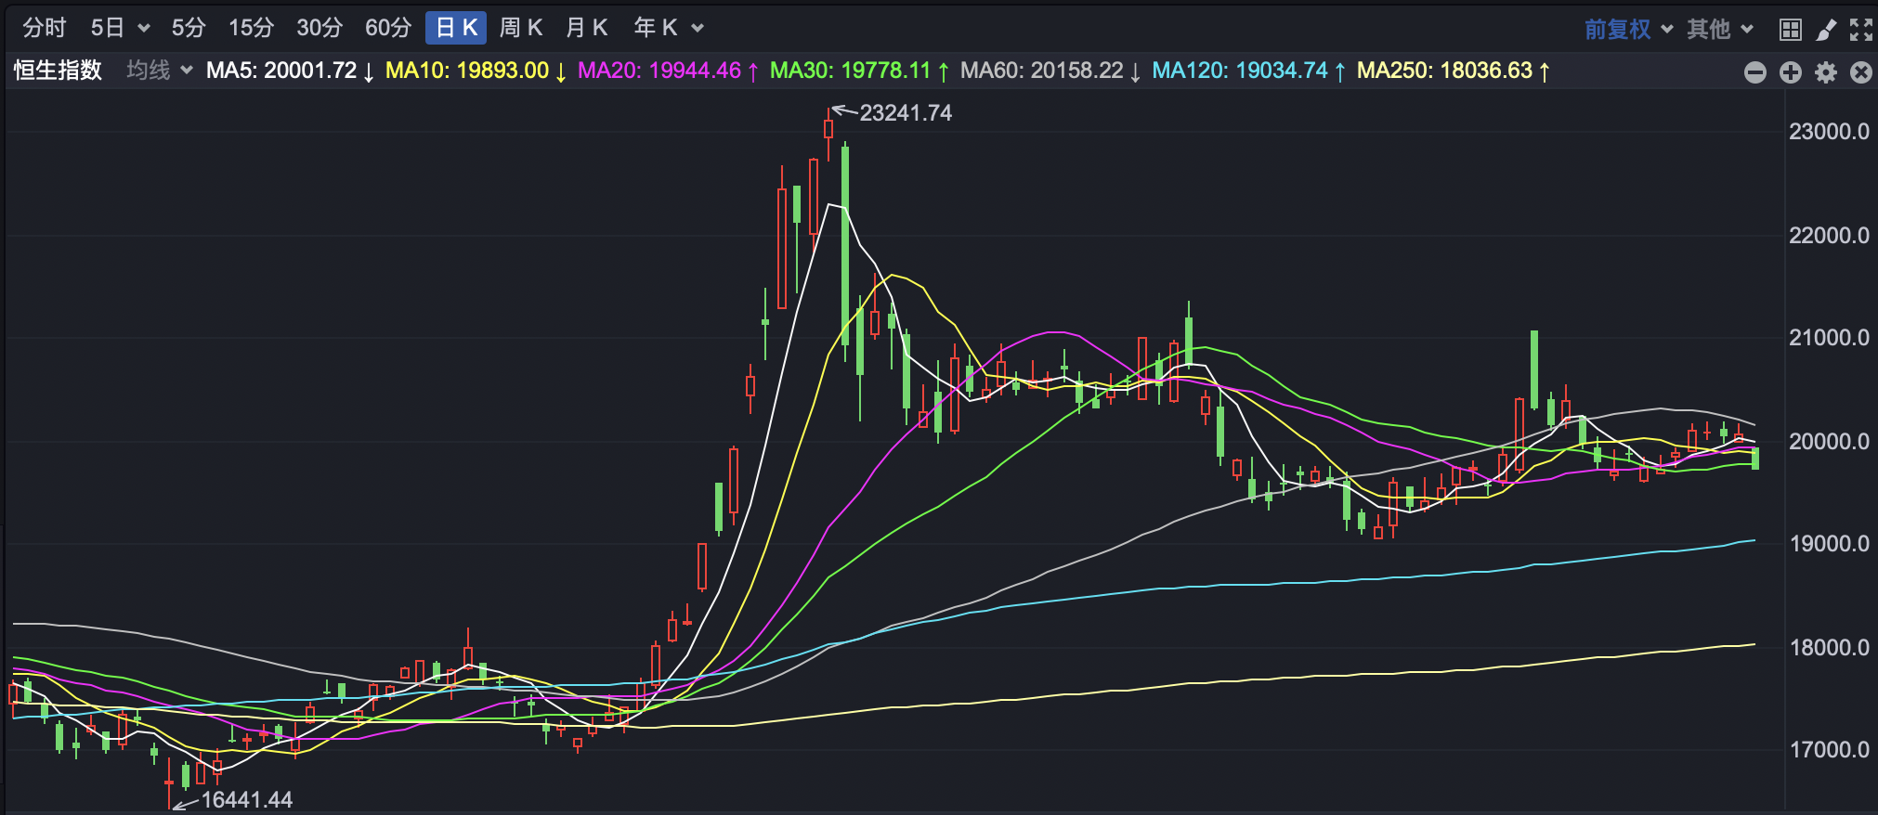Image resolution: width=1878 pixels, height=815 pixels.
Task: Click the latest green candlestick at chart's right end
Action: tap(1755, 459)
